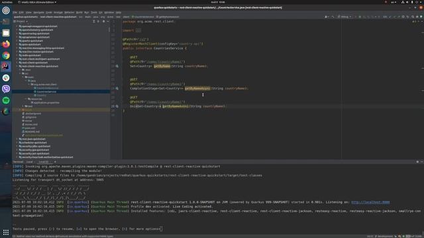This screenshot has height=238, width=424.
Task: Open the Refactor menu
Action: (x=69, y=13)
